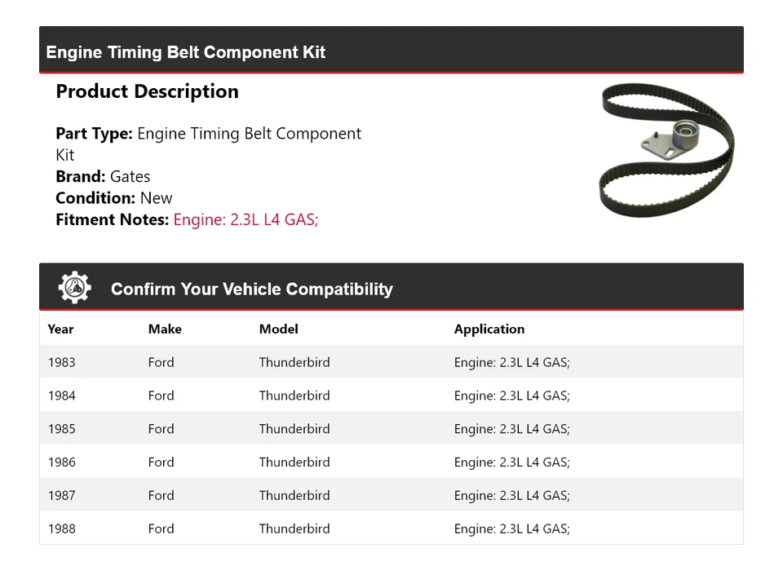The height and width of the screenshot is (571, 783).
Task: Click Thunderbird in the 1985 row
Action: point(294,429)
